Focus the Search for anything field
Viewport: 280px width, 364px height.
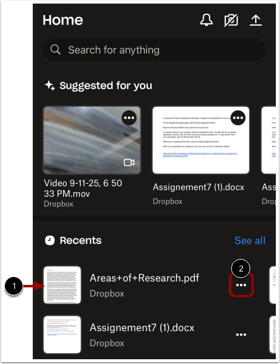[x=154, y=50]
